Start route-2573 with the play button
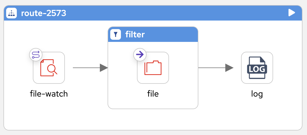 pos(292,13)
